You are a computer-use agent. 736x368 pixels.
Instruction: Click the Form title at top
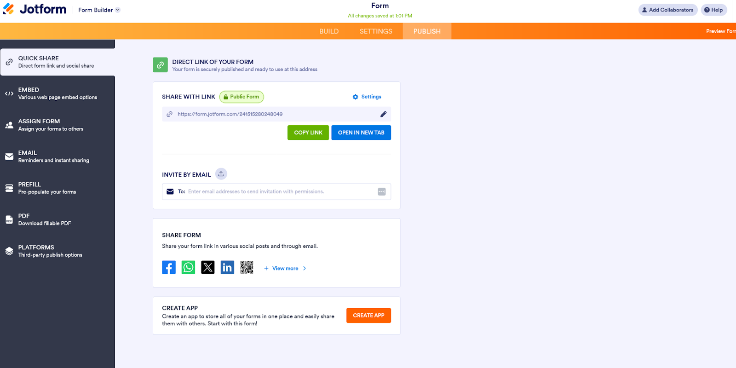pyautogui.click(x=380, y=6)
